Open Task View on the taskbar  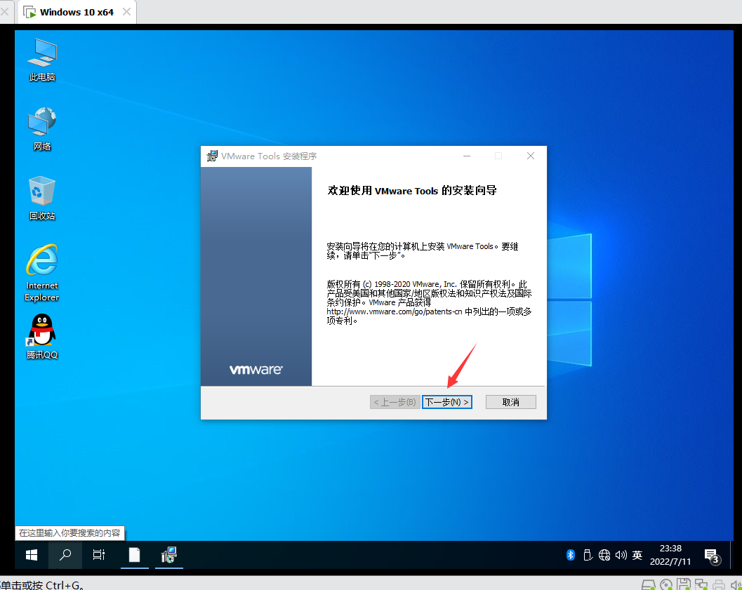[99, 555]
